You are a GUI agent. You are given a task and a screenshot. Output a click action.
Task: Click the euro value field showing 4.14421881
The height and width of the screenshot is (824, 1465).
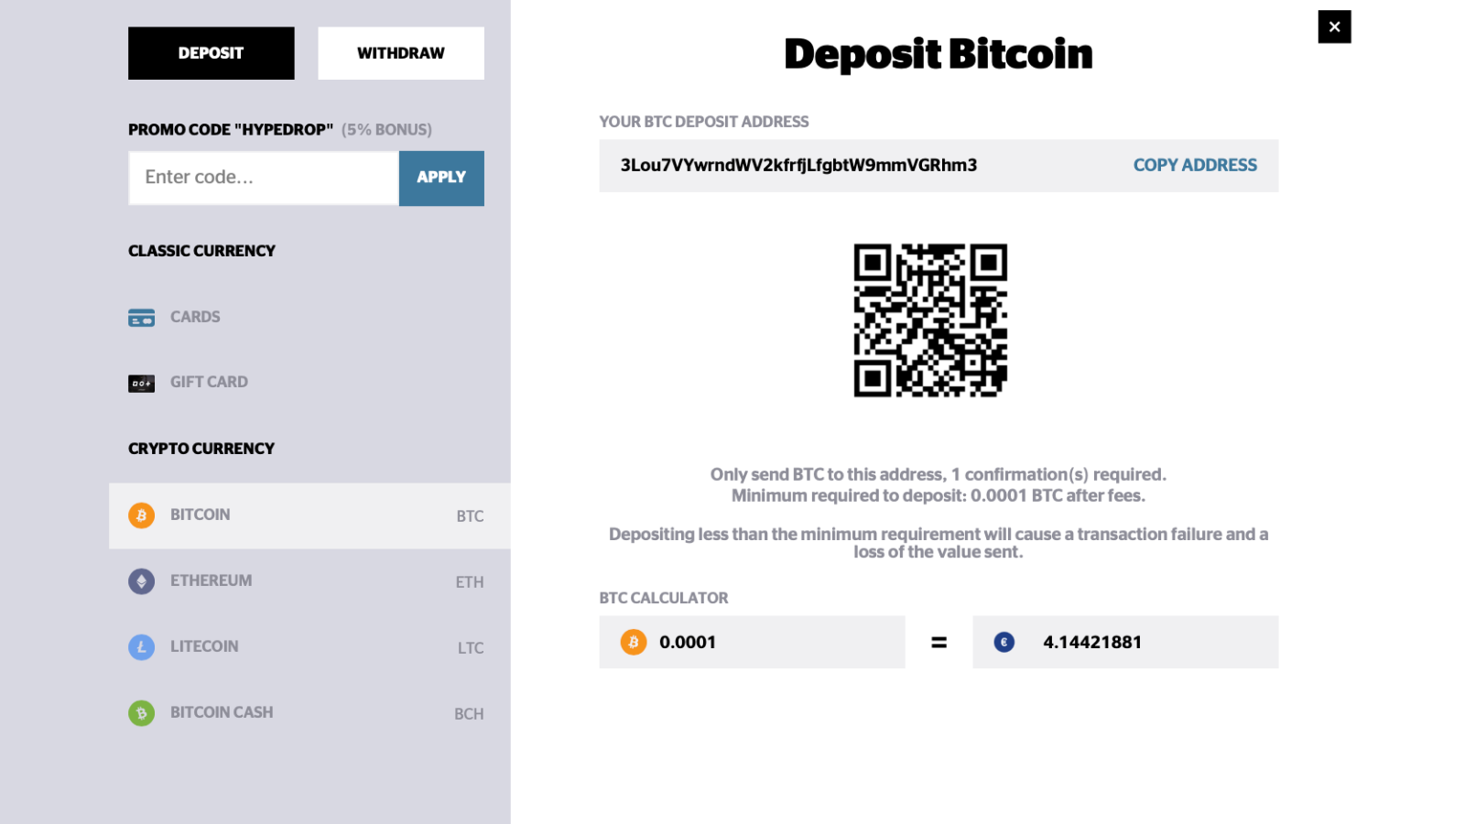1125,642
